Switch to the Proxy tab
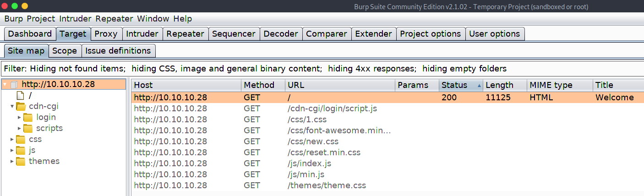Viewport: 644px width, 196px height. (106, 34)
